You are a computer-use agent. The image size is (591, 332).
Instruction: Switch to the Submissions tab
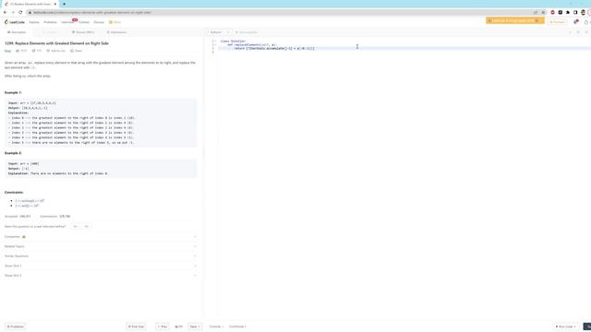click(x=116, y=32)
